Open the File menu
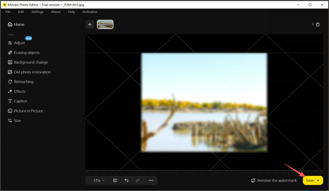Screen dimensions: 329x191 pyautogui.click(x=8, y=12)
